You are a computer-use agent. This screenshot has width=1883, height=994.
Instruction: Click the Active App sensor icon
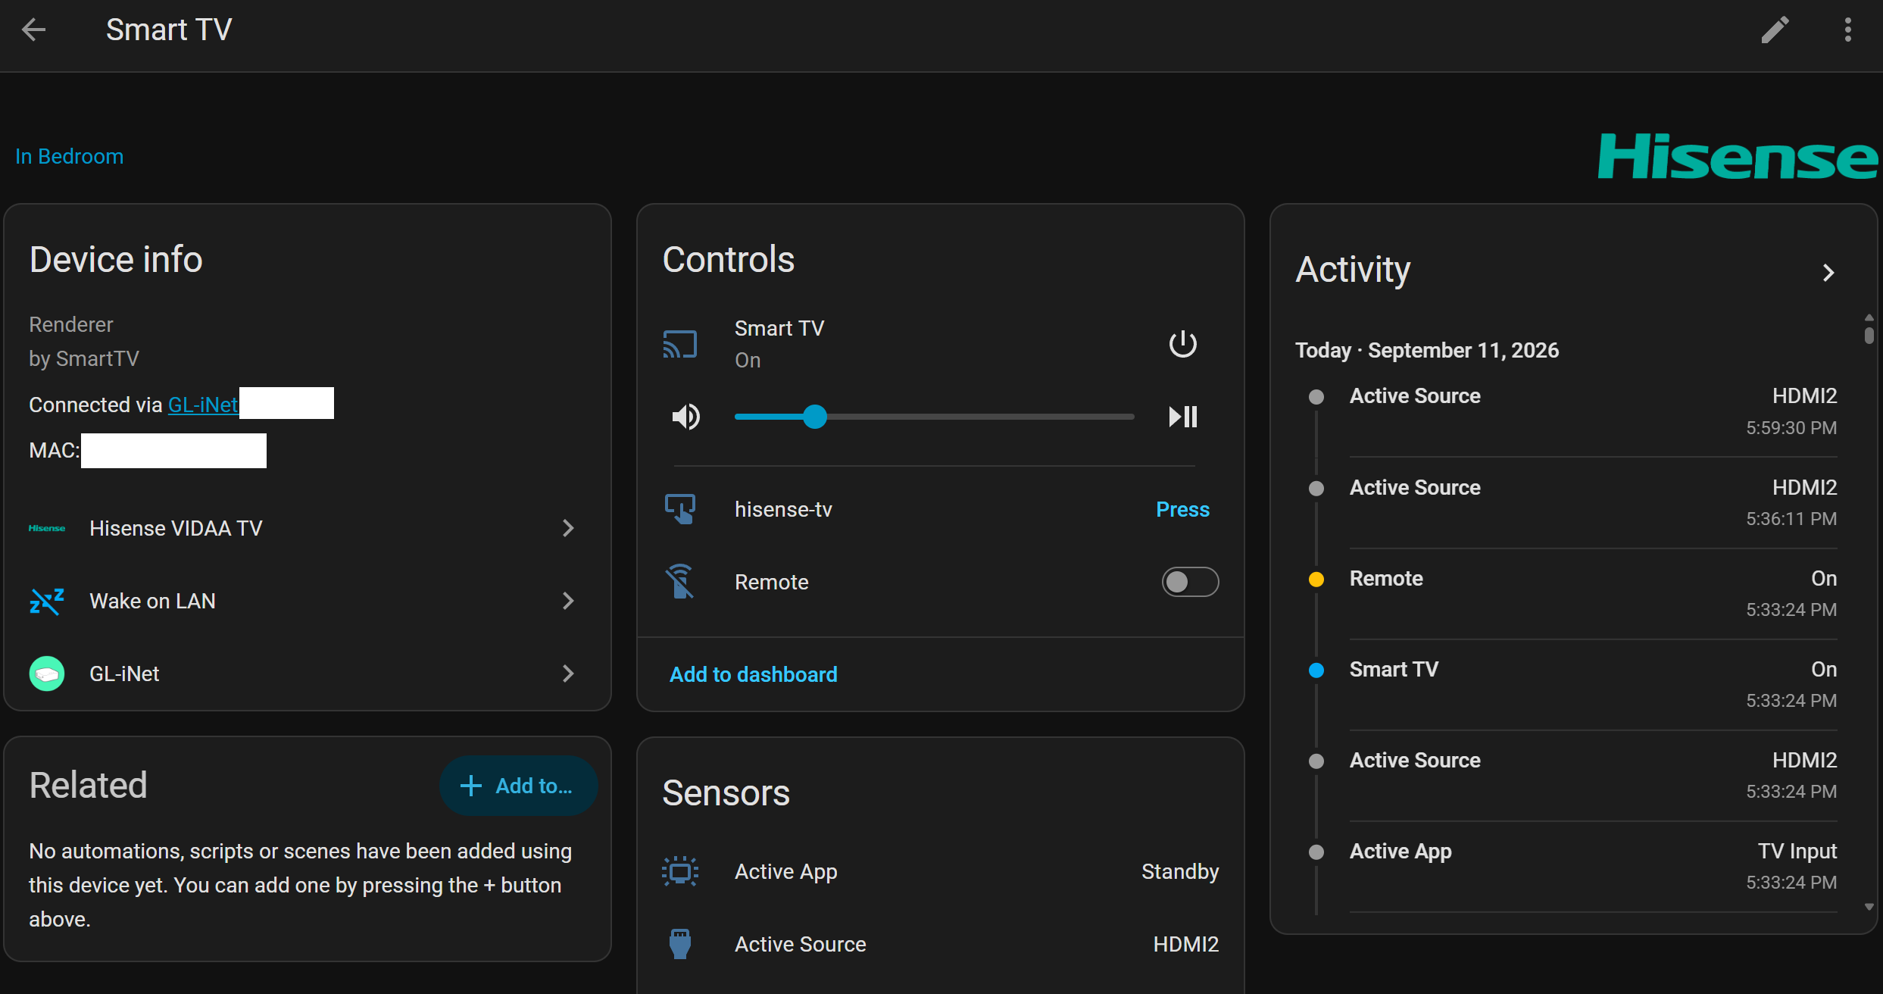click(x=680, y=871)
